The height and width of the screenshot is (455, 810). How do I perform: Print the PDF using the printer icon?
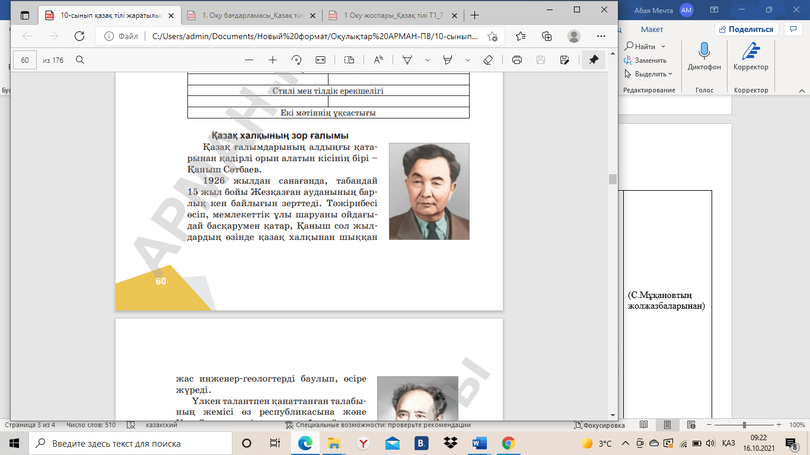click(517, 60)
